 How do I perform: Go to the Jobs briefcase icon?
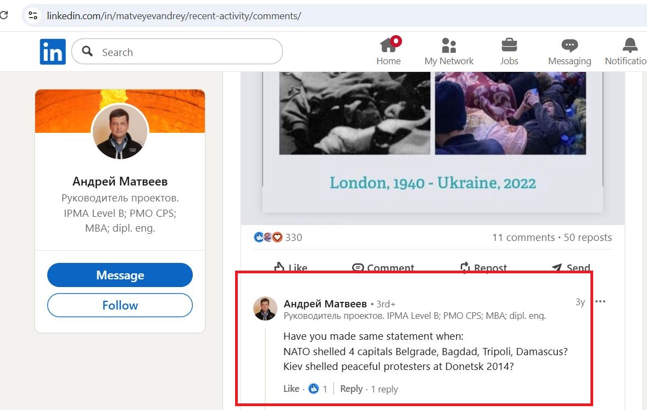(509, 46)
